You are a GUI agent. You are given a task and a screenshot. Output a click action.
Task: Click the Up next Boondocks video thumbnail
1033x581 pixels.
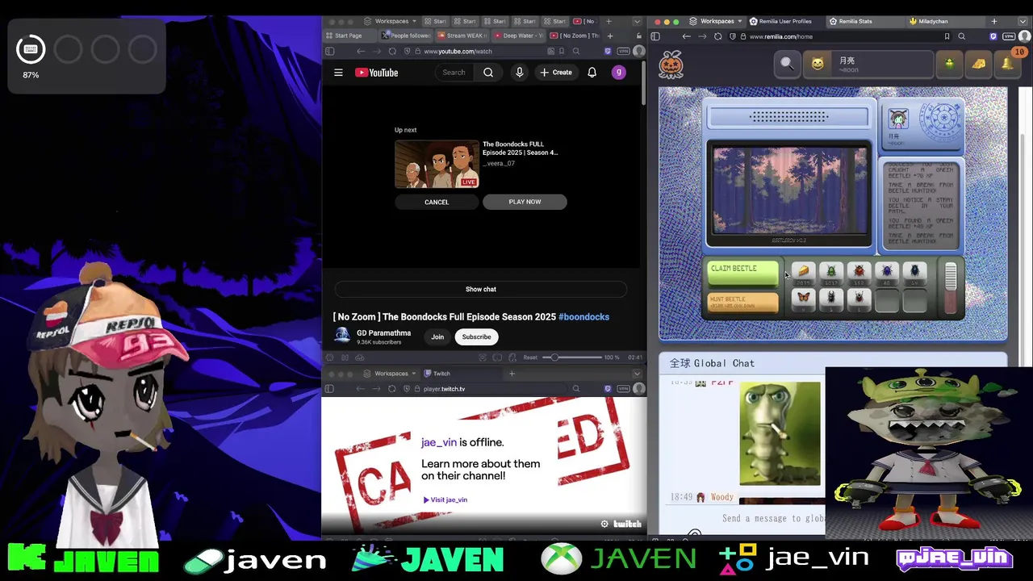pyautogui.click(x=437, y=164)
